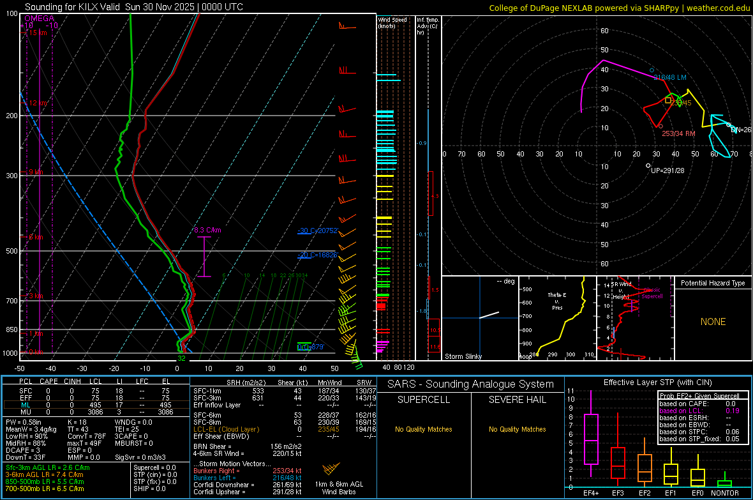This screenshot has width=753, height=500.
Task: Click the SARS SUPERCELL column header
Action: coord(424,400)
